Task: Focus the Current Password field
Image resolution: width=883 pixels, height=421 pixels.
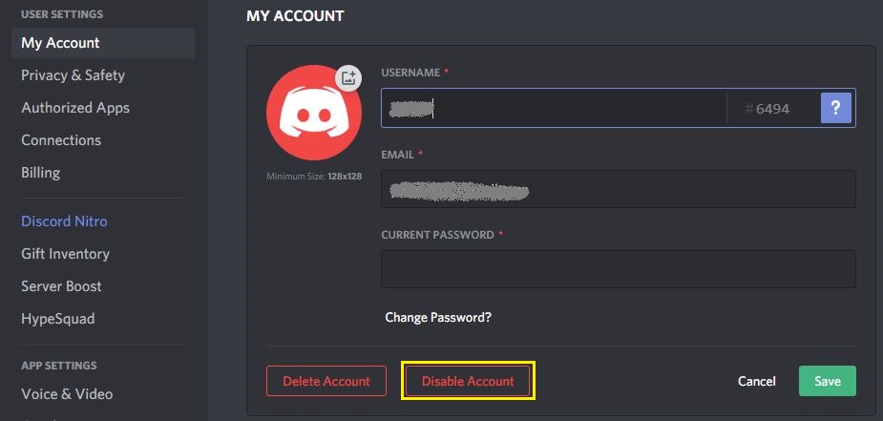Action: coord(619,269)
